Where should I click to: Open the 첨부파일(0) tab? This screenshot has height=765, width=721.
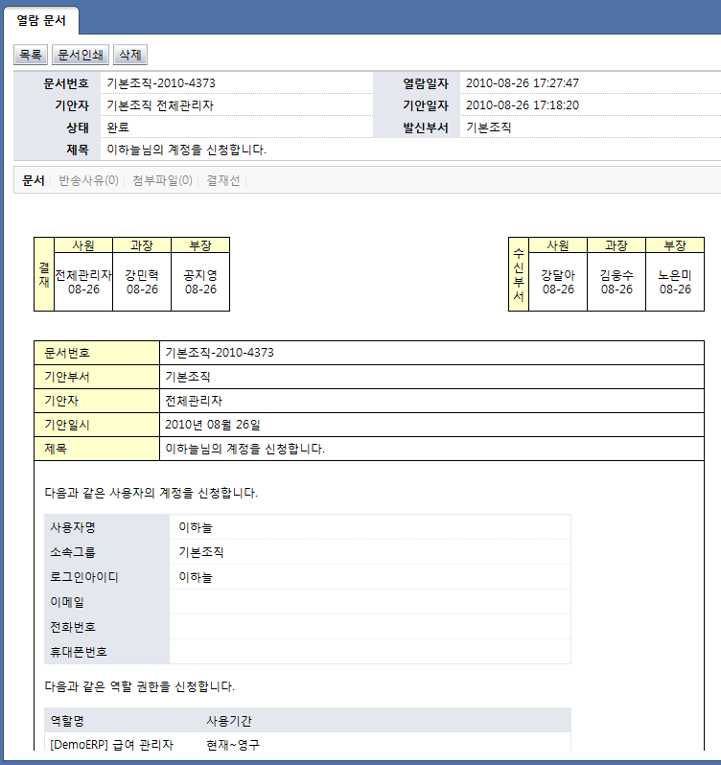pyautogui.click(x=162, y=180)
